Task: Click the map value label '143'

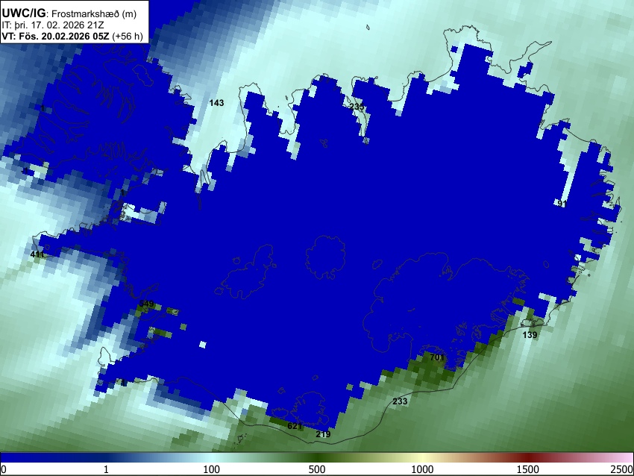Action: click(216, 103)
